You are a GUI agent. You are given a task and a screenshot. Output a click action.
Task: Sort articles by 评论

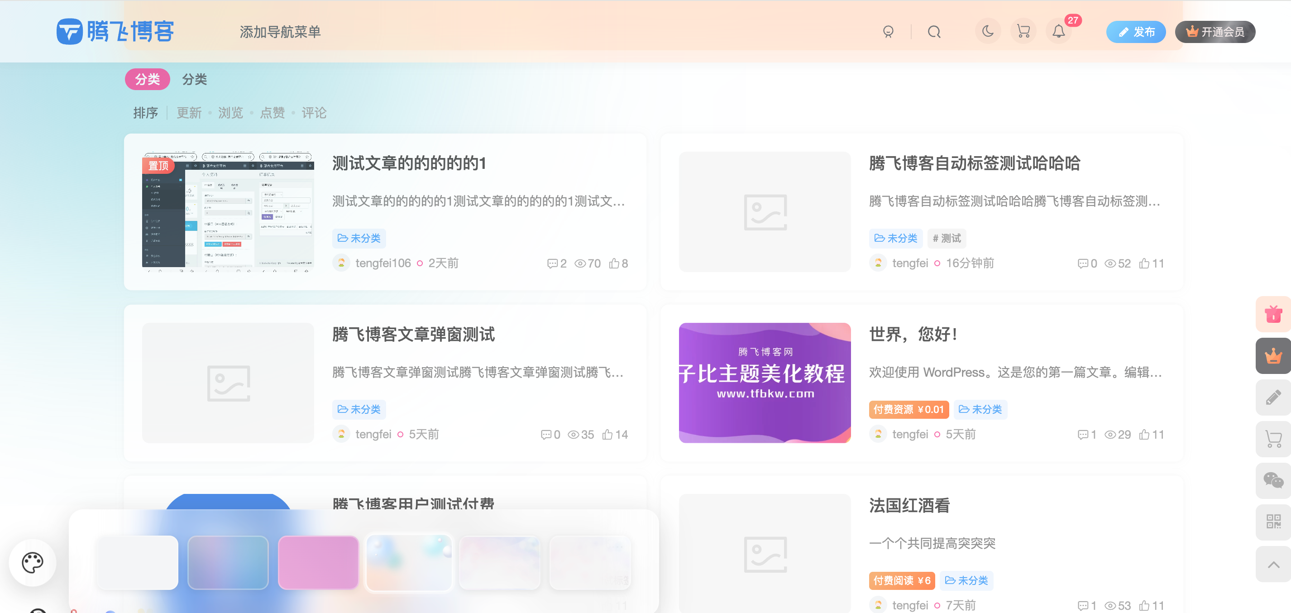pyautogui.click(x=314, y=113)
